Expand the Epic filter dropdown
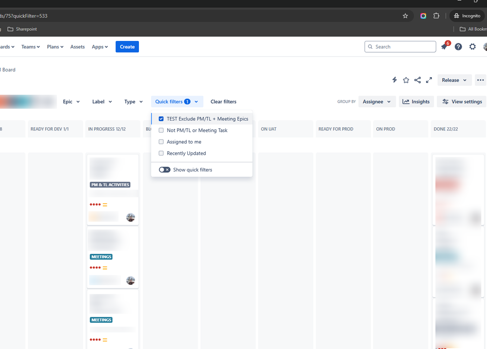487x349 pixels. tap(71, 102)
